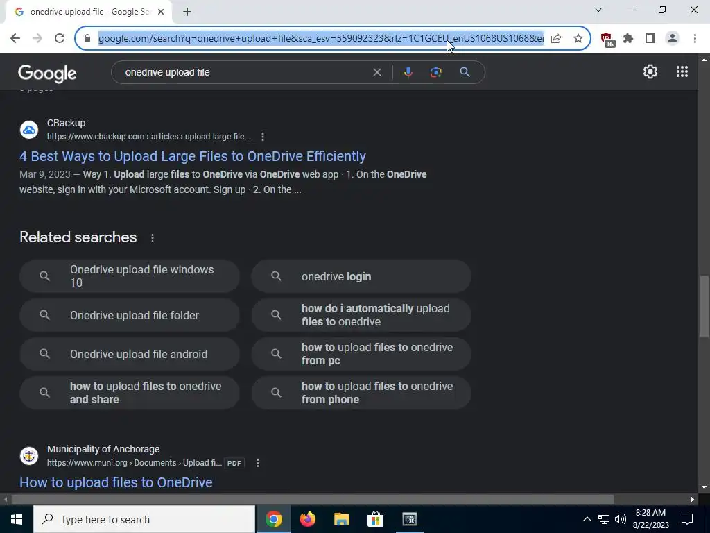Open more options for Municipality of Anchorage result

pyautogui.click(x=258, y=463)
